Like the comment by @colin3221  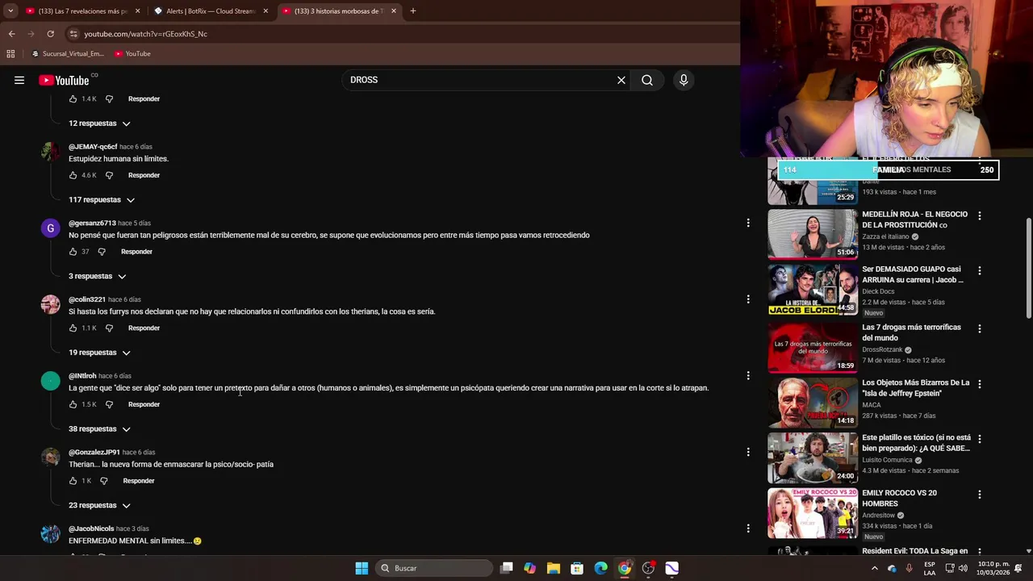pos(73,328)
